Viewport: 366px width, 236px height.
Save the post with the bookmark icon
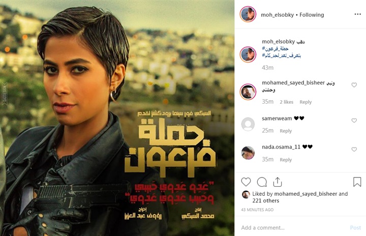357,182
